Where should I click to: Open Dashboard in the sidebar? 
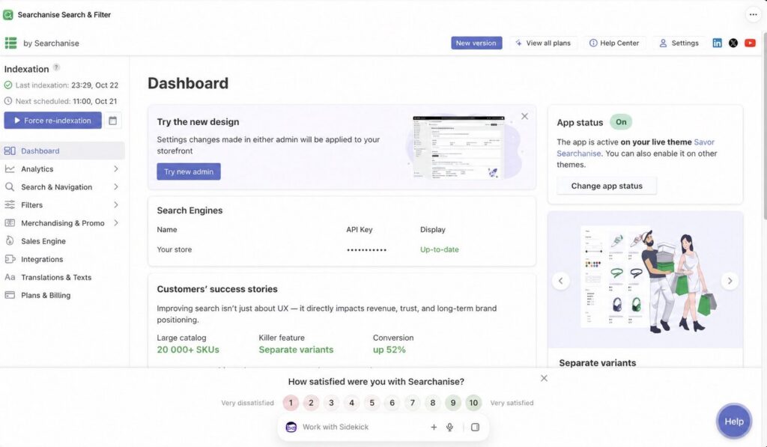[x=63, y=150]
